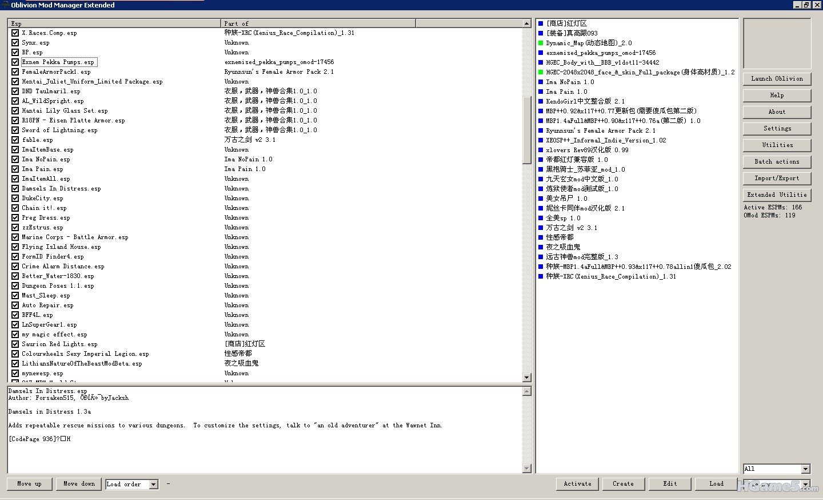Click the blue square beside 九天玄女mod中文版_1.0
Screen dimensions: 823x500
[541, 179]
